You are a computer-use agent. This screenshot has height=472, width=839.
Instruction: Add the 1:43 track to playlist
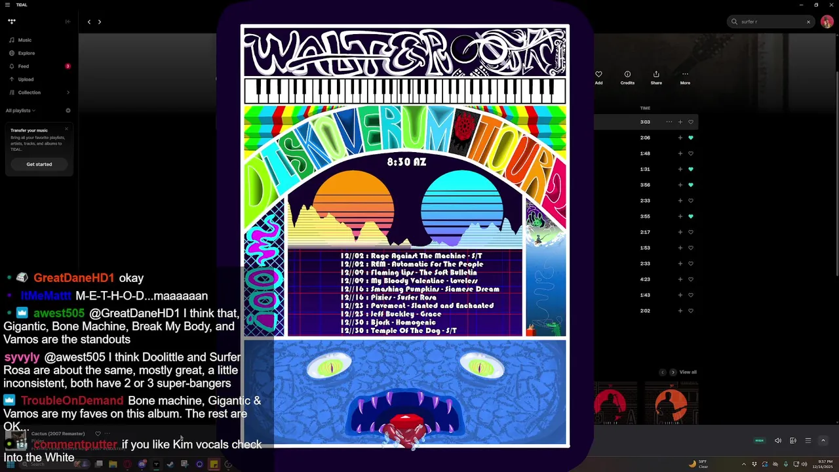pyautogui.click(x=680, y=295)
